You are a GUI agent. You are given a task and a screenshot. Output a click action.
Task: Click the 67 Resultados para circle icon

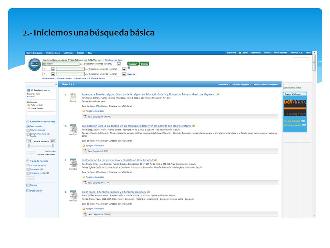point(29,90)
